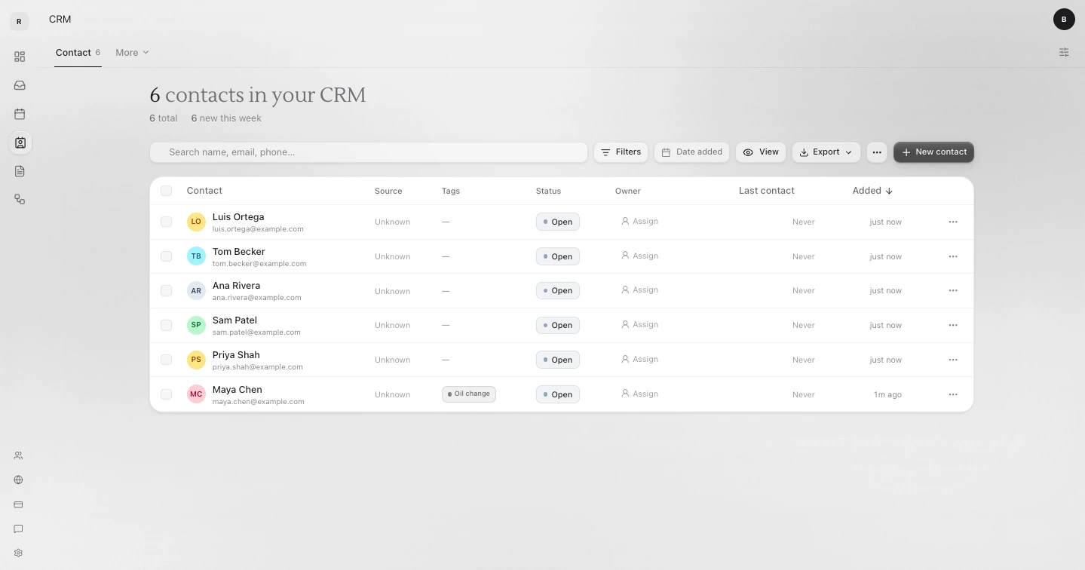Open the Date added filter

point(692,152)
